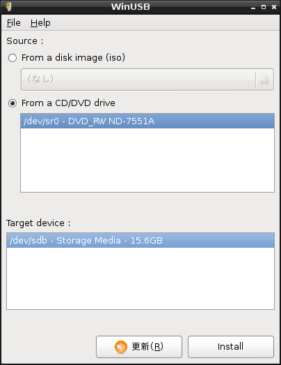Open the File menu
281x365 pixels.
point(13,23)
